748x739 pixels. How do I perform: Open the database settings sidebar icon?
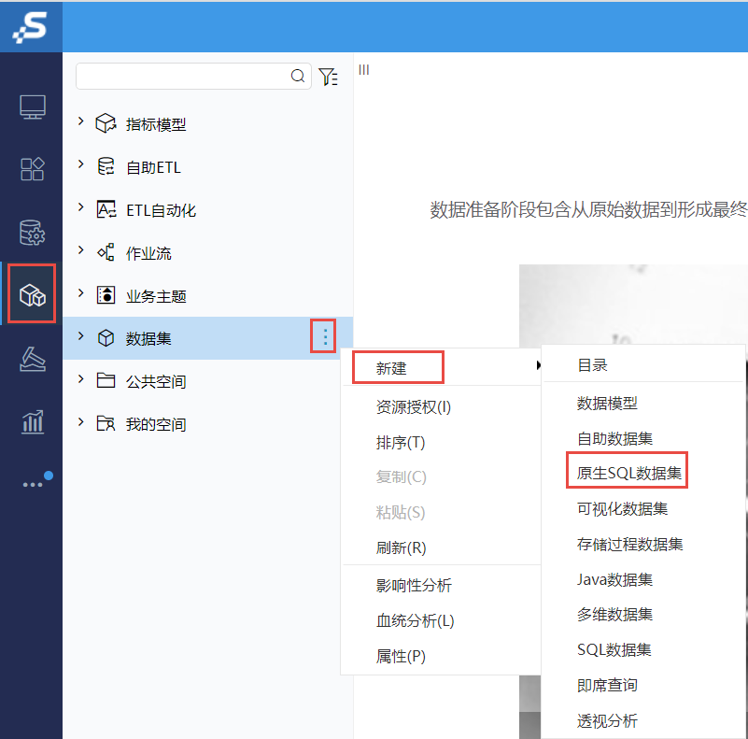pos(33,233)
